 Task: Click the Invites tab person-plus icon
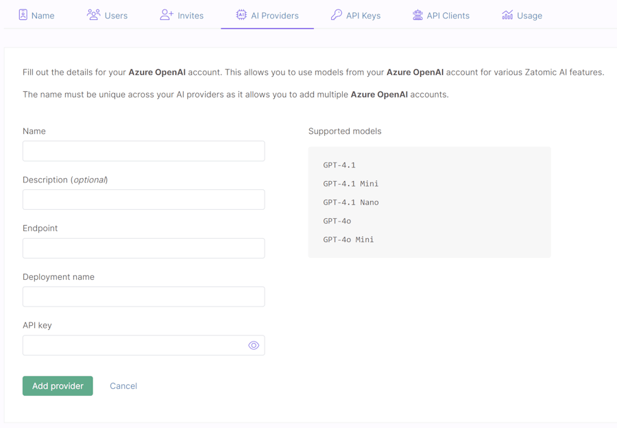pyautogui.click(x=167, y=15)
